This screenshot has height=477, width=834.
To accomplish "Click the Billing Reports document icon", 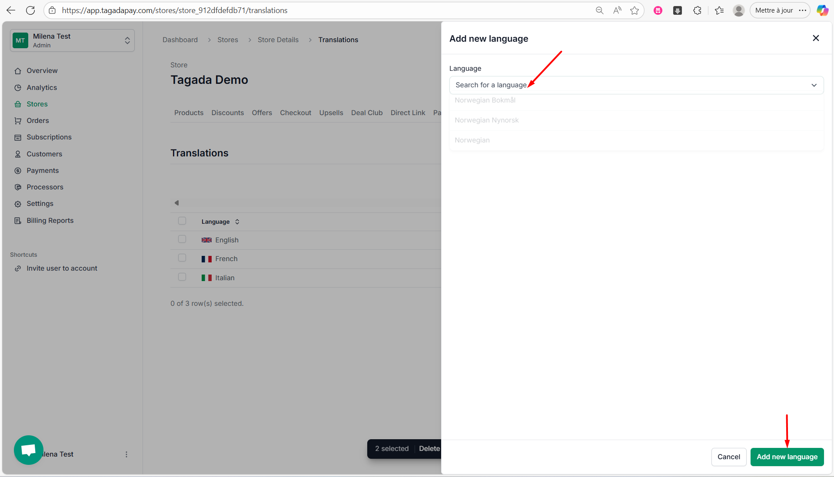I will pyautogui.click(x=18, y=221).
